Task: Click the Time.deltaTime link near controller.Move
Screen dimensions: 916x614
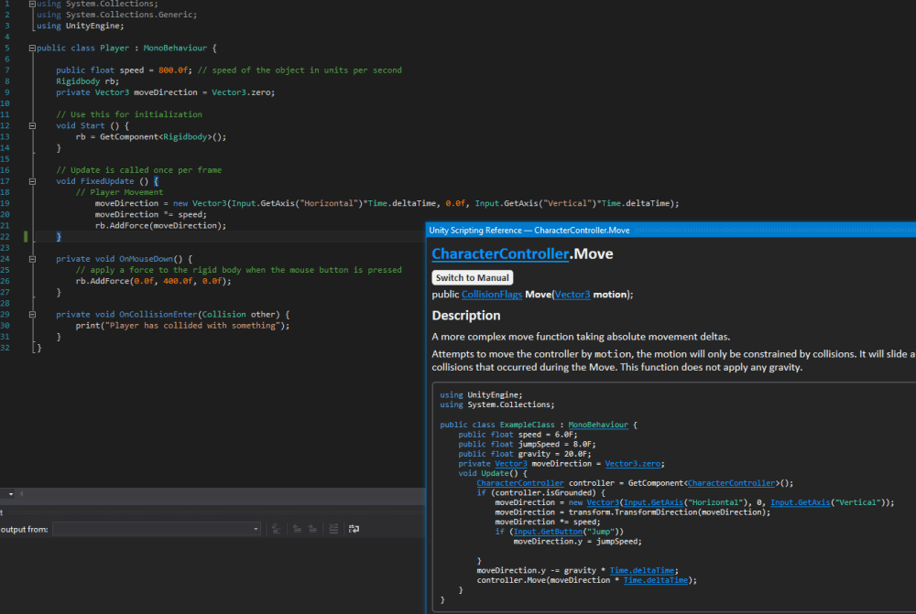Action: [656, 580]
